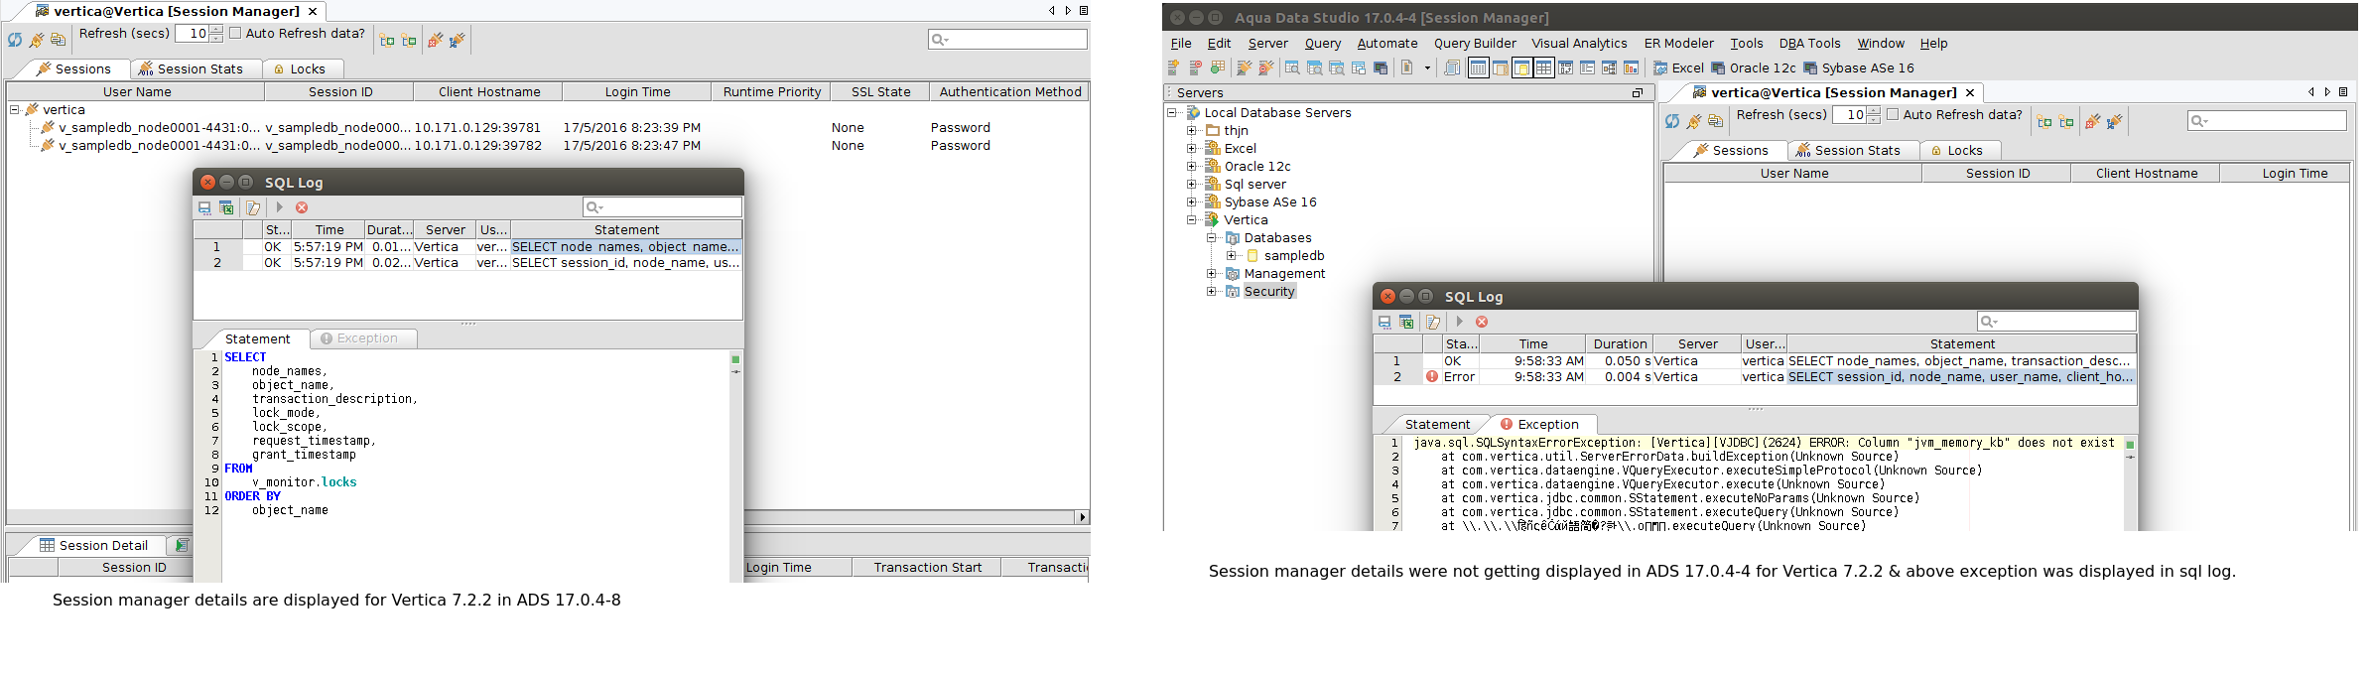This screenshot has height=675, width=2371.
Task: Click Register Server icon in Aqua Data Studio toolbar
Action: [x=1173, y=67]
